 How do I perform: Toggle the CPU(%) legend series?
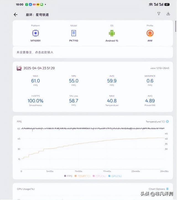99,176
